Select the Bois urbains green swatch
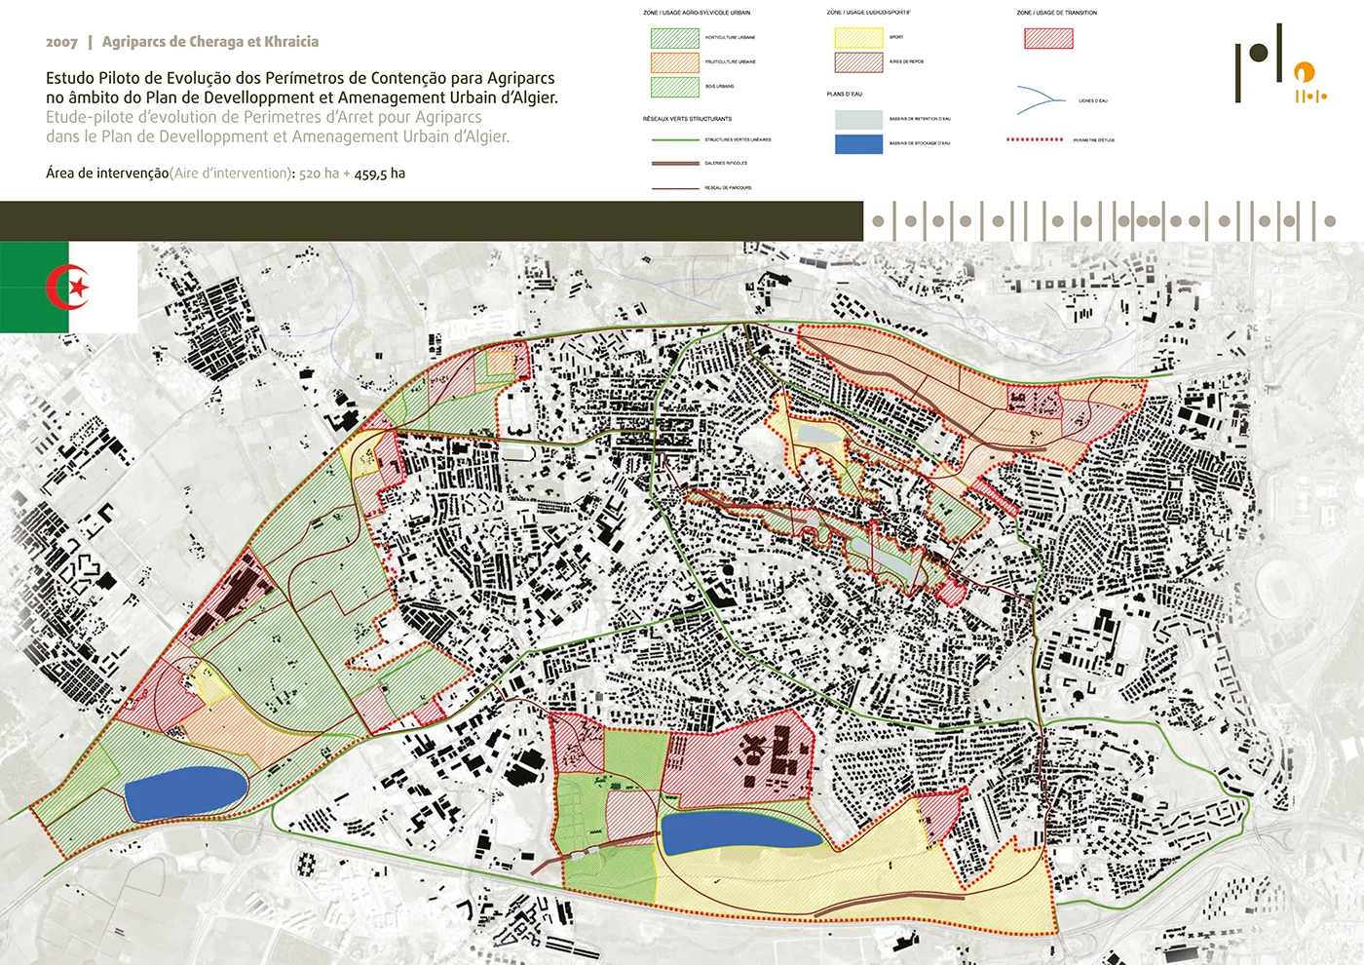The width and height of the screenshot is (1364, 965). click(x=675, y=87)
